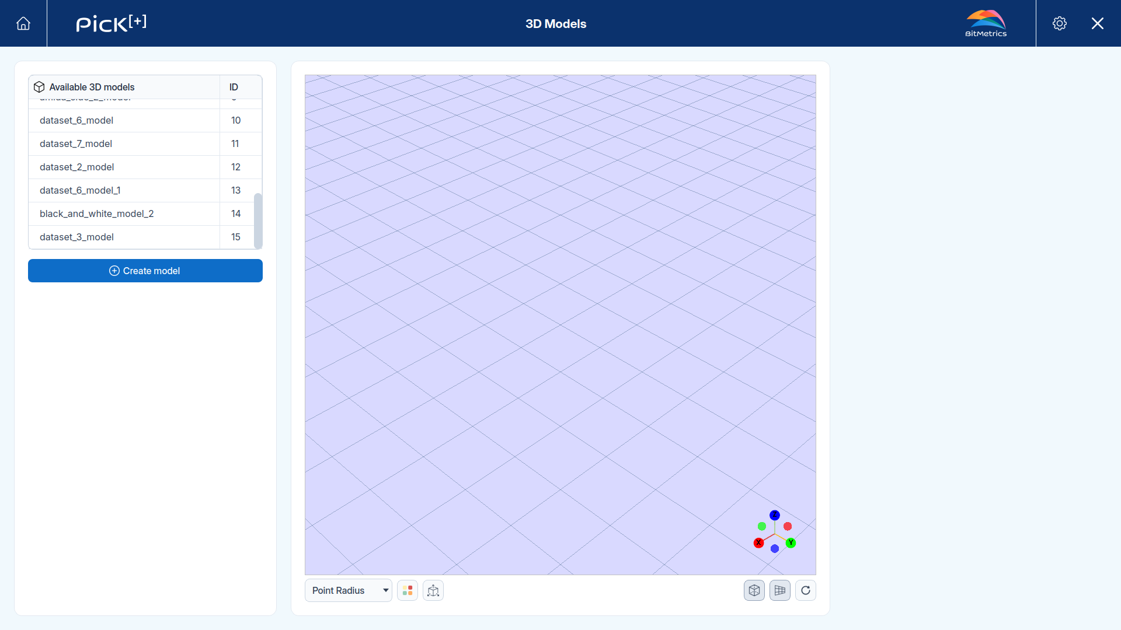
Task: Click ID cell 13
Action: click(236, 190)
